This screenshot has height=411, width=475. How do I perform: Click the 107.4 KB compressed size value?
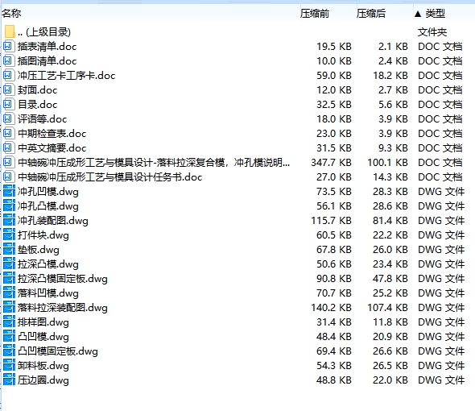point(387,308)
